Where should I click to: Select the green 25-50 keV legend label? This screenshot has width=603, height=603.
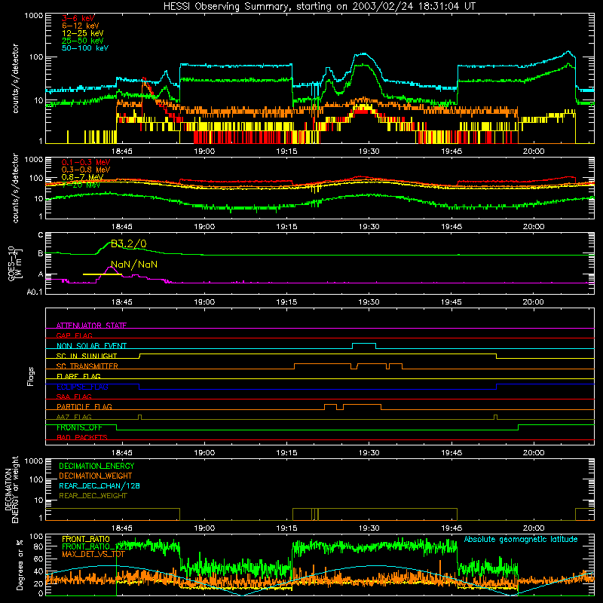[x=83, y=41]
